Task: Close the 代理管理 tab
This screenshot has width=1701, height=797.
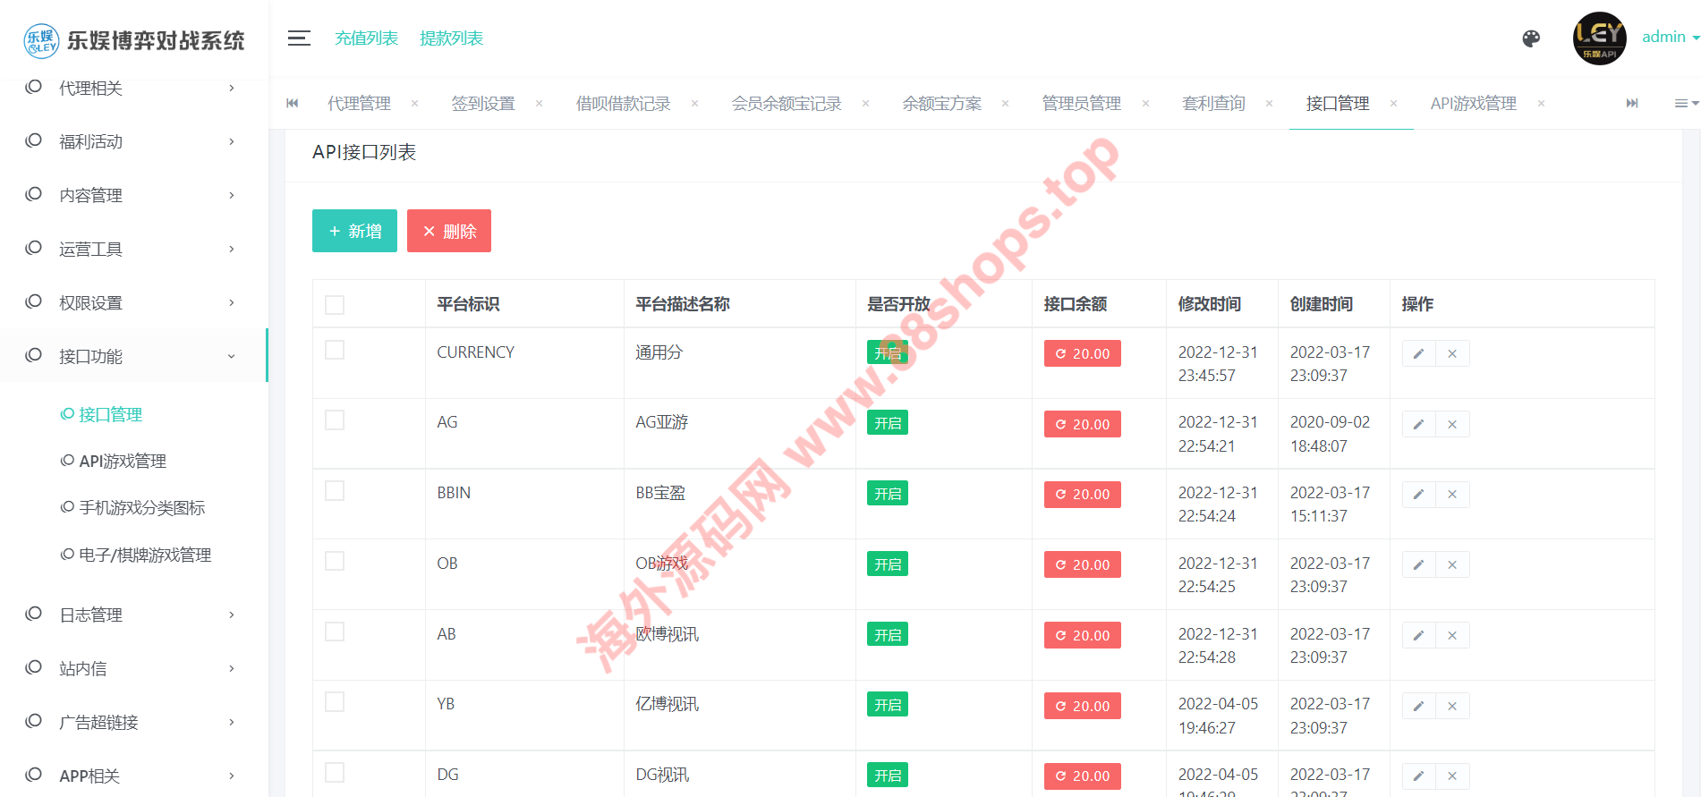Action: click(x=415, y=104)
